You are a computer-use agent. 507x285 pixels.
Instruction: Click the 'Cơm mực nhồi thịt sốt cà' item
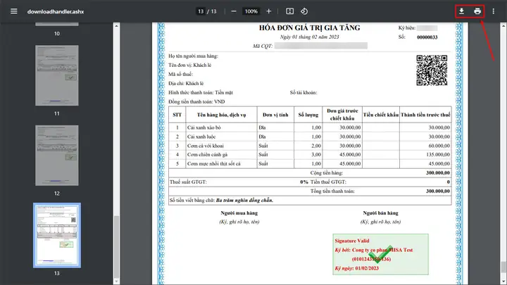pyautogui.click(x=214, y=163)
